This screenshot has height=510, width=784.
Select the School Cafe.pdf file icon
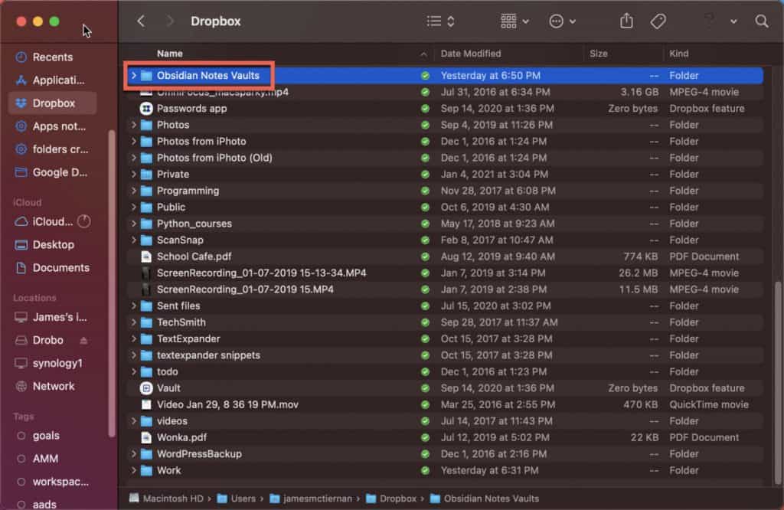(x=146, y=257)
